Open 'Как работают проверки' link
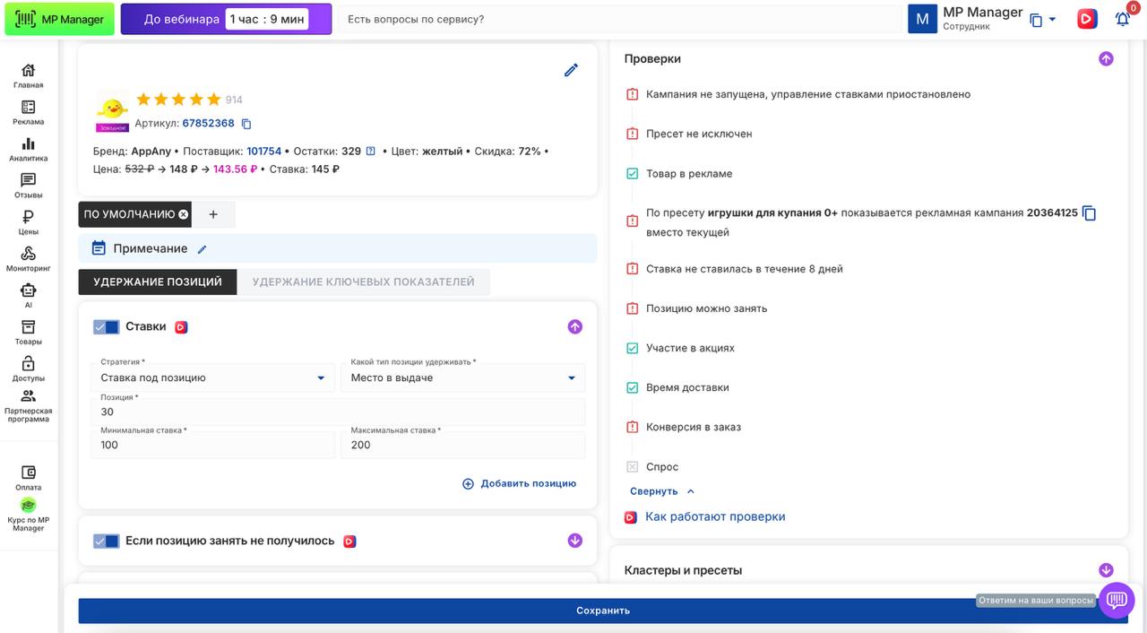Image resolution: width=1147 pixels, height=633 pixels. pyautogui.click(x=714, y=516)
